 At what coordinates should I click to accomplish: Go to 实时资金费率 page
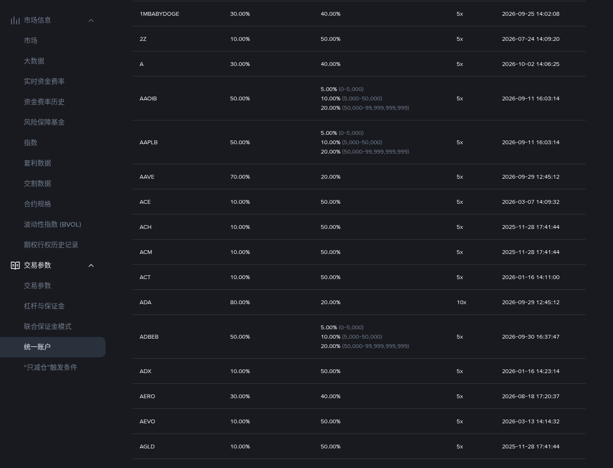(x=44, y=82)
